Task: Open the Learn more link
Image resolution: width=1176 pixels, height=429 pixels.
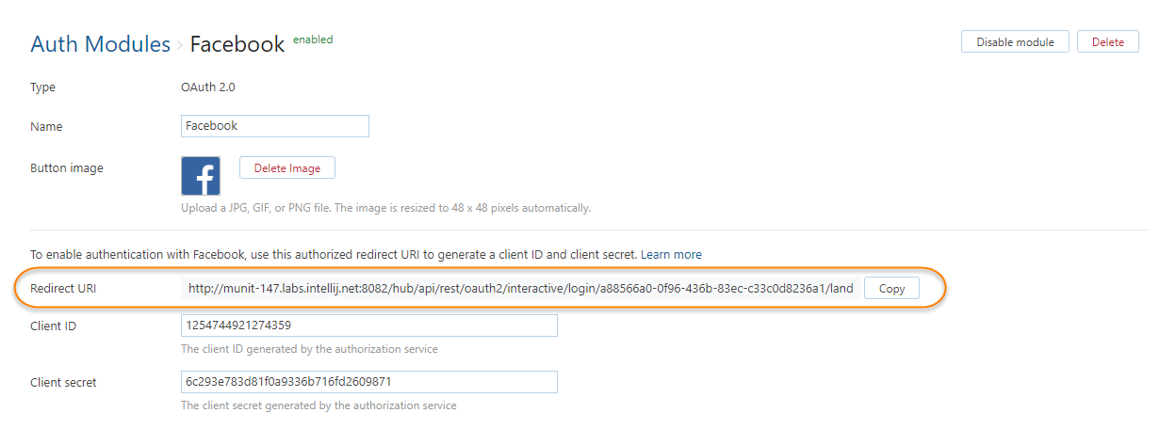Action: coord(673,255)
